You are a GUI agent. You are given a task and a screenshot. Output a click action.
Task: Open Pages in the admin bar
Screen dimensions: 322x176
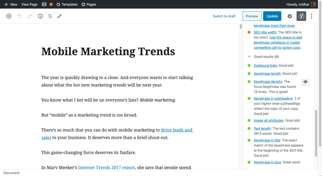click(x=89, y=4)
